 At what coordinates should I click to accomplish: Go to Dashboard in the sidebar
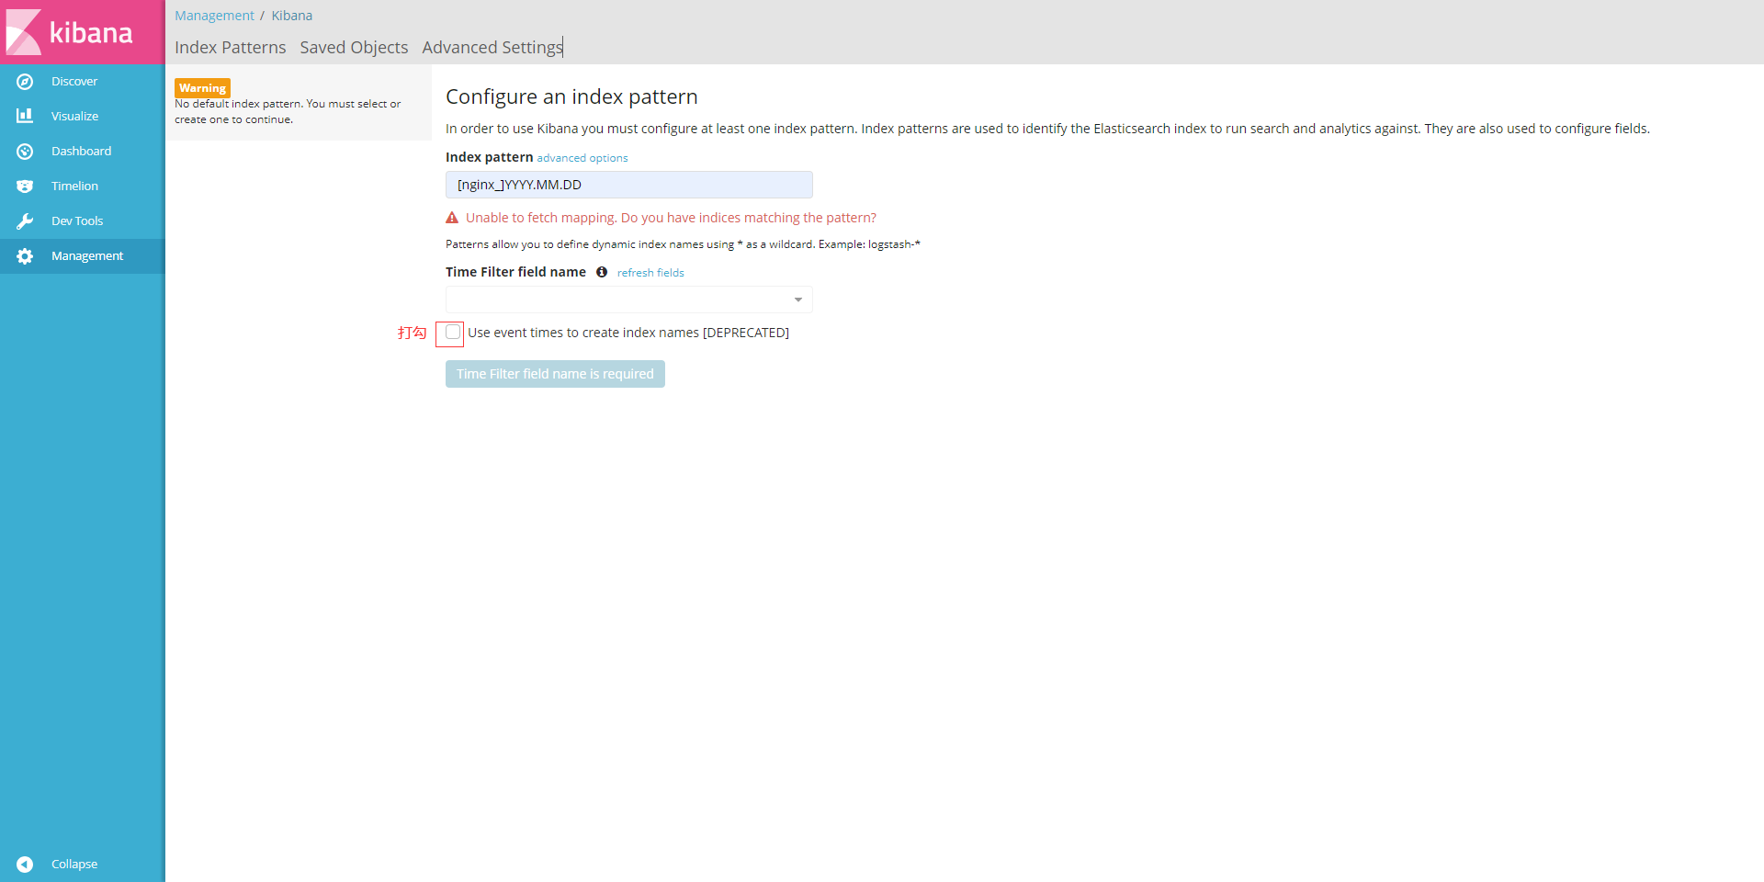click(x=81, y=152)
